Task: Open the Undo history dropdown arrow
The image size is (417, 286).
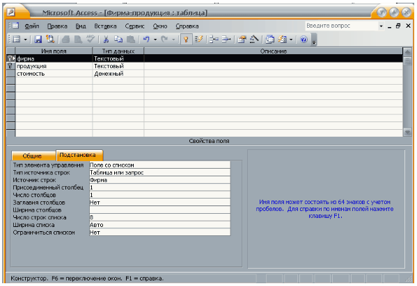Action: pyautogui.click(x=155, y=40)
